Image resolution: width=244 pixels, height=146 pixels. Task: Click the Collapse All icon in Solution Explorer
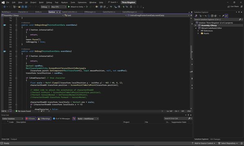212,16
